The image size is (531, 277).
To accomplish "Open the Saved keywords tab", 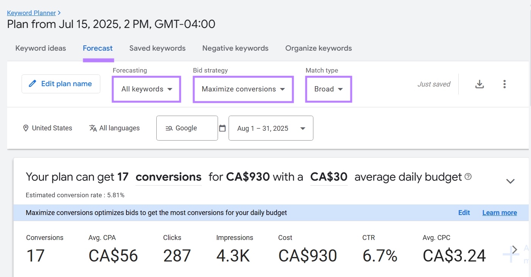I will pyautogui.click(x=157, y=48).
